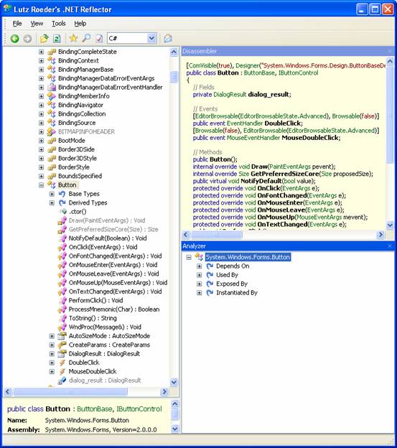The image size is (397, 448).
Task: Follow ButtonBase link in Disassembler code
Action: pos(259,73)
